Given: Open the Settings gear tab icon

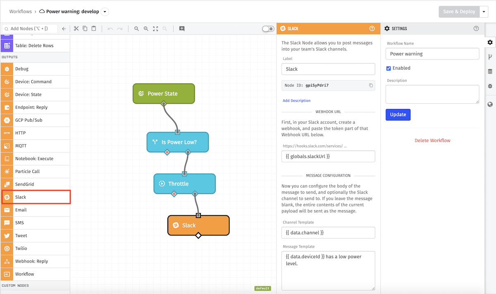Looking at the screenshot, I should [490, 42].
